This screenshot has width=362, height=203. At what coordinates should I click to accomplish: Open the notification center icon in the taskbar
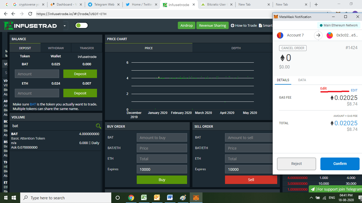coord(360,198)
